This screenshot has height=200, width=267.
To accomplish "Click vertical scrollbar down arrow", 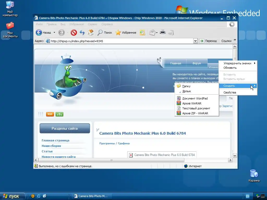I will pyautogui.click(x=235, y=156).
